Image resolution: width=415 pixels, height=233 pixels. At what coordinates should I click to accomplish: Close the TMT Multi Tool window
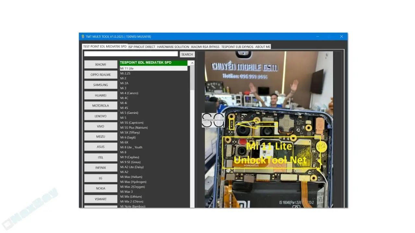click(x=341, y=37)
